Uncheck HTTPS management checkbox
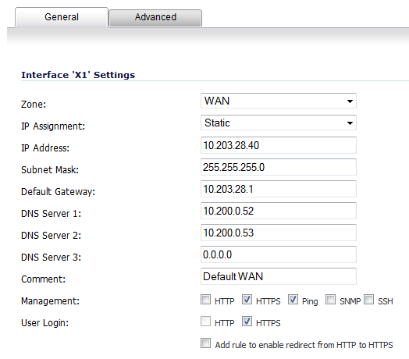 (x=247, y=300)
